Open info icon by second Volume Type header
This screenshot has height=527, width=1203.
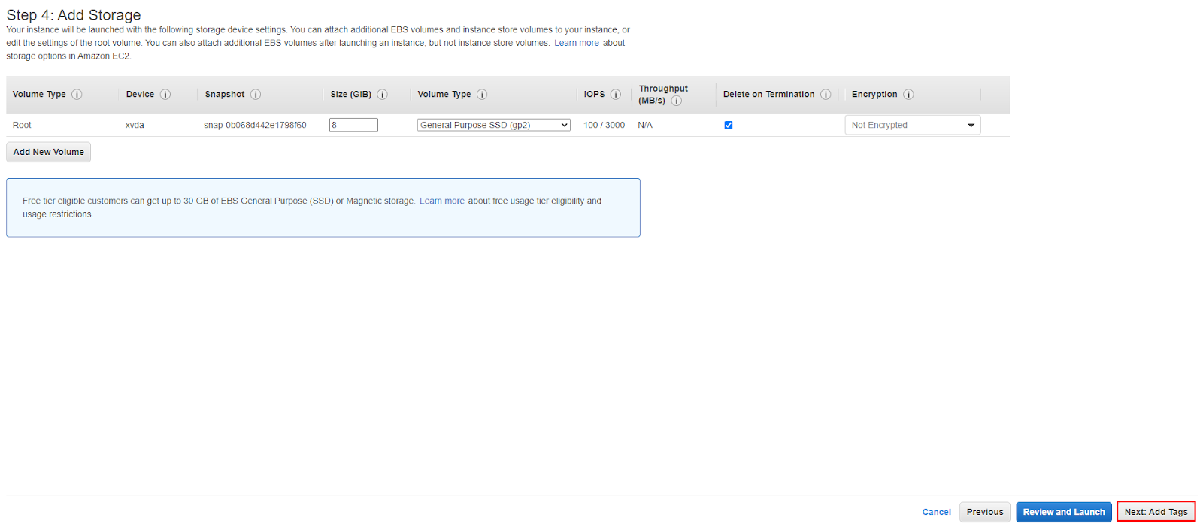tap(482, 95)
